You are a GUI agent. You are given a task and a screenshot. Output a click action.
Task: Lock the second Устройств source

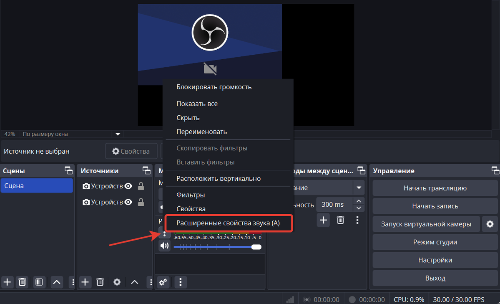(x=141, y=202)
